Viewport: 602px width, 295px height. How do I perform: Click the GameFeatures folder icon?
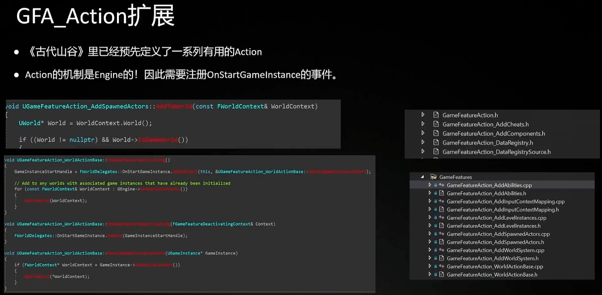(433, 177)
